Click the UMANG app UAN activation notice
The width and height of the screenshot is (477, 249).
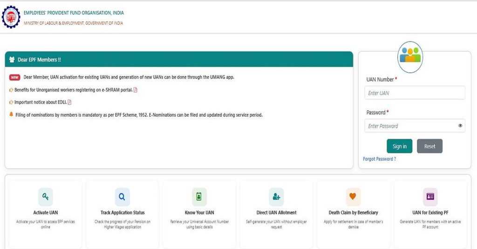click(129, 77)
